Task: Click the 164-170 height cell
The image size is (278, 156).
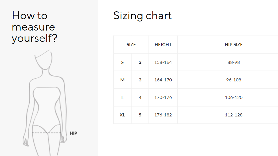Action: (163, 80)
